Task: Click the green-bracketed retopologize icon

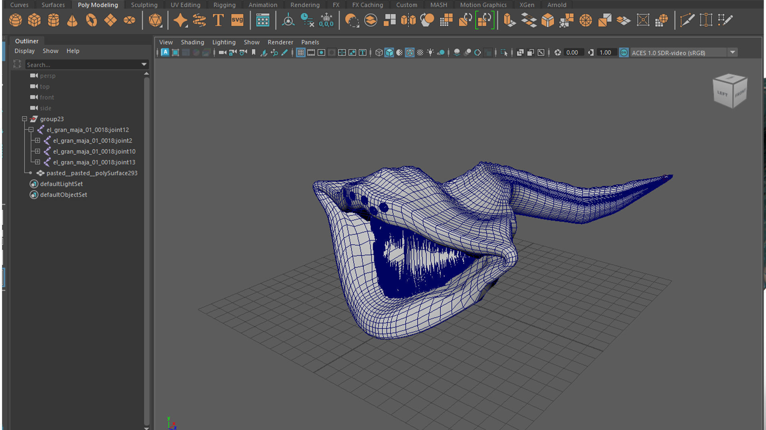Action: [x=485, y=20]
